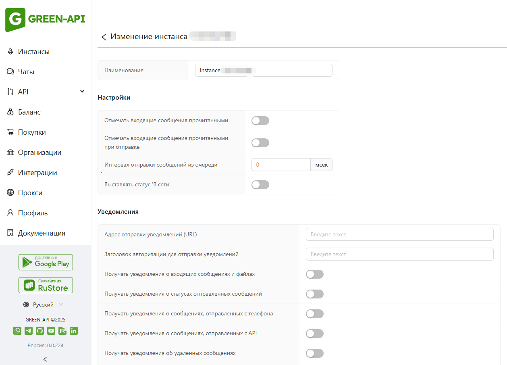Image resolution: width=507 pixels, height=365 pixels.
Task: Turn on notifications about deleted messages
Action: click(314, 353)
